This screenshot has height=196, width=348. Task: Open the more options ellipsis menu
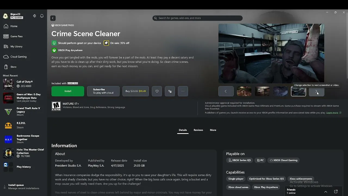183,91
